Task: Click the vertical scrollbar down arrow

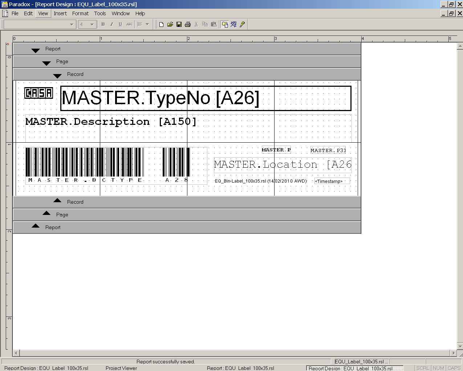Action: click(460, 346)
